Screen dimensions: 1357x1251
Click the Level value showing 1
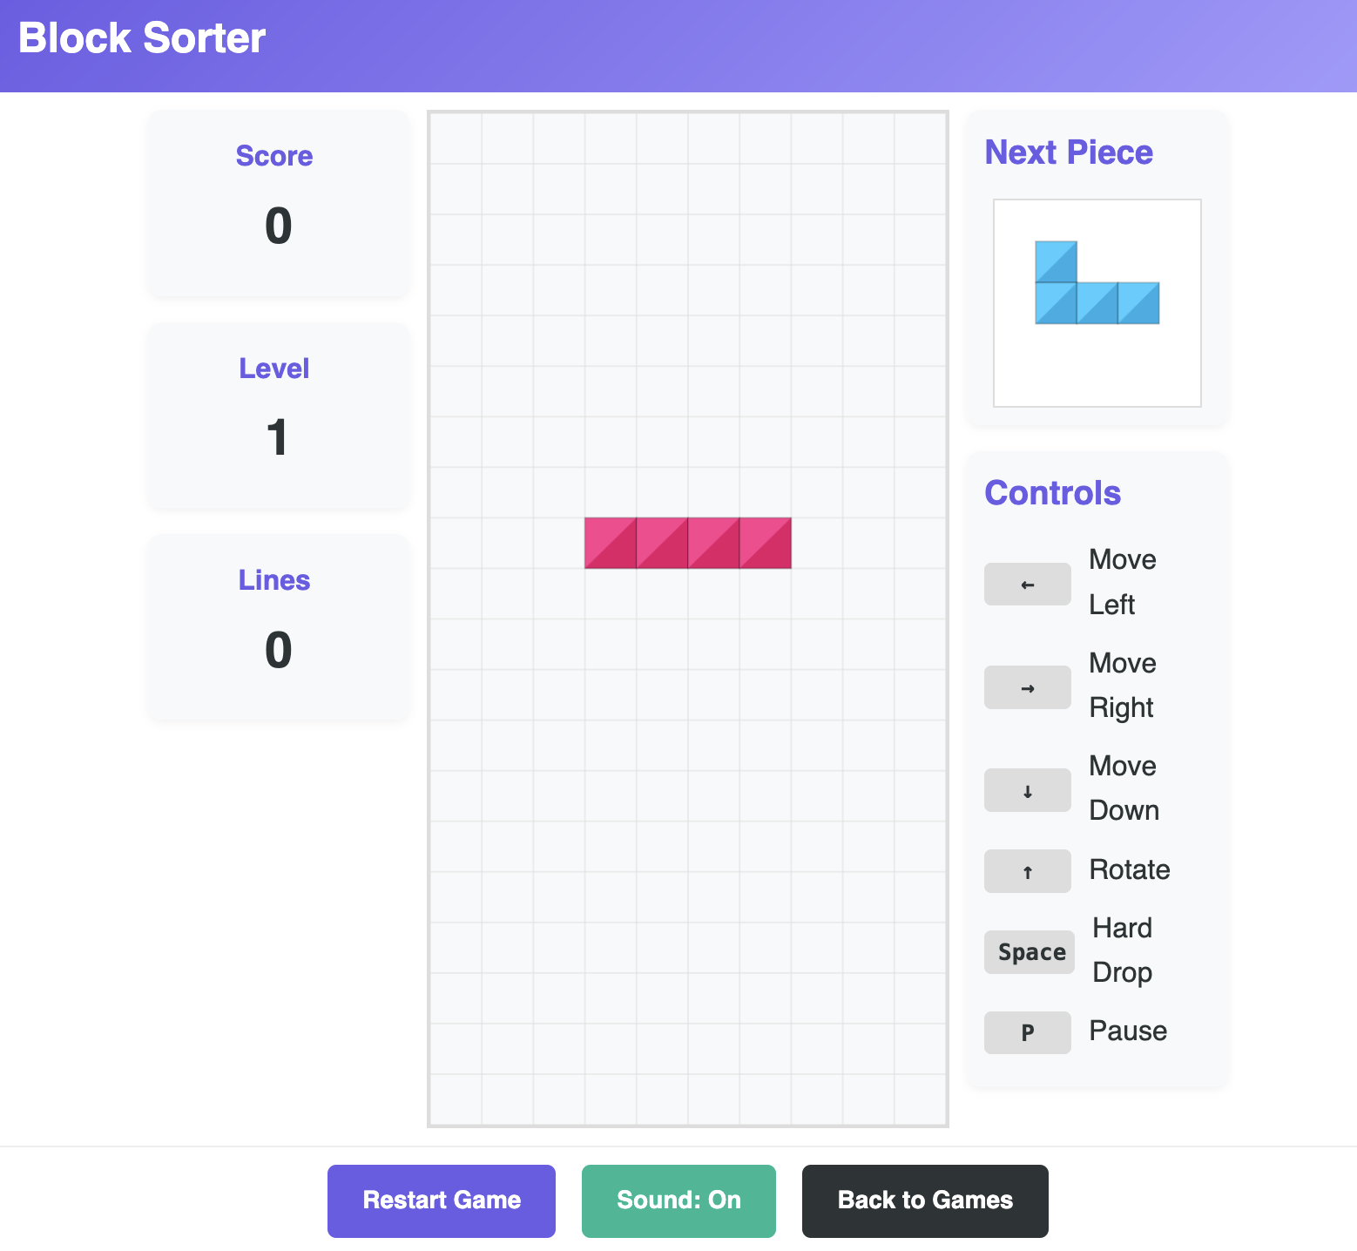[x=276, y=439]
